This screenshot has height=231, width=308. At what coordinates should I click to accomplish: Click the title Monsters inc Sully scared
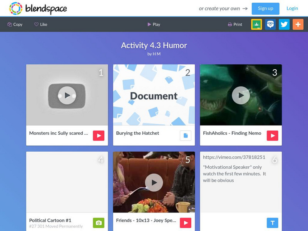click(59, 133)
